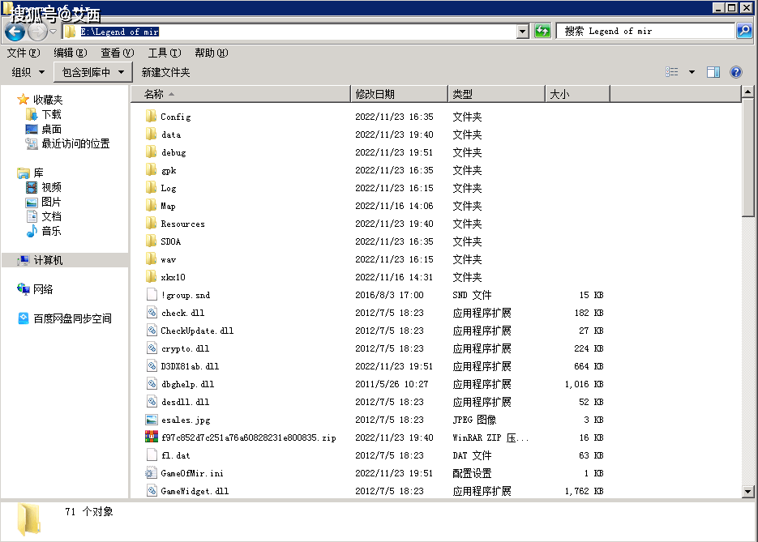Image resolution: width=758 pixels, height=542 pixels.
Task: Open 桌面 in the navigation pane
Action: (51, 129)
